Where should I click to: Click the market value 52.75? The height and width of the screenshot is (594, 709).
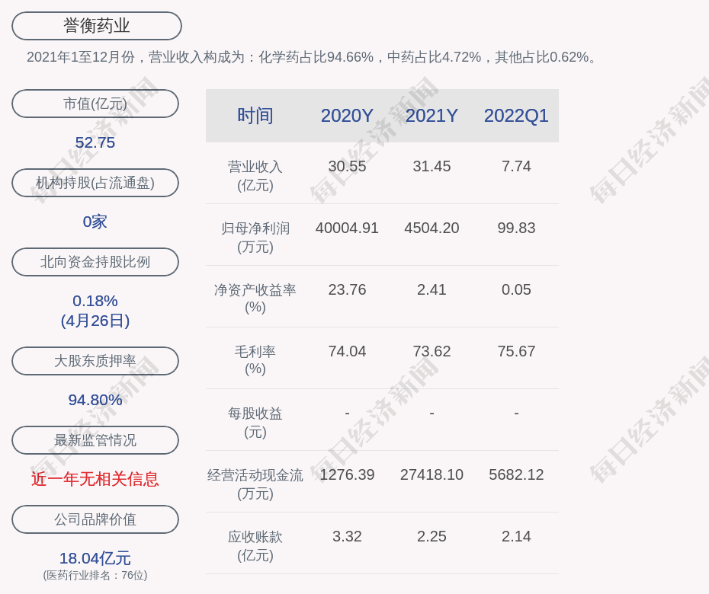(95, 142)
